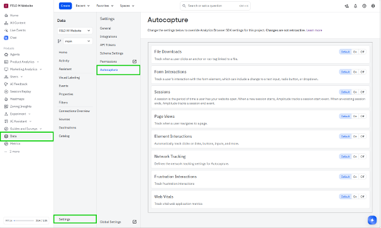Viewport: 381px width, 228px height.
Task: Click FELD M Website workspace logo
Action: (6, 6)
